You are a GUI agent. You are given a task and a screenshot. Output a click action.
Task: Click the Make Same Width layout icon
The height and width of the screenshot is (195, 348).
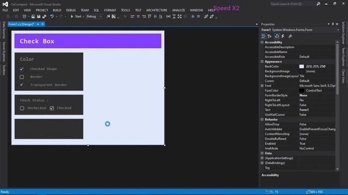[168, 16]
